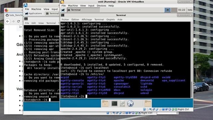The image size is (213, 120).
Task: Click third status icon (audio/network) in void status bar
Action: point(150,109)
